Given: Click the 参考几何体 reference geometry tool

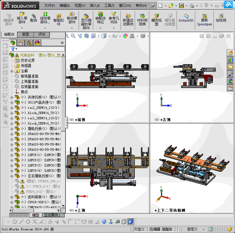Looking at the screenshot, I should [114, 18].
